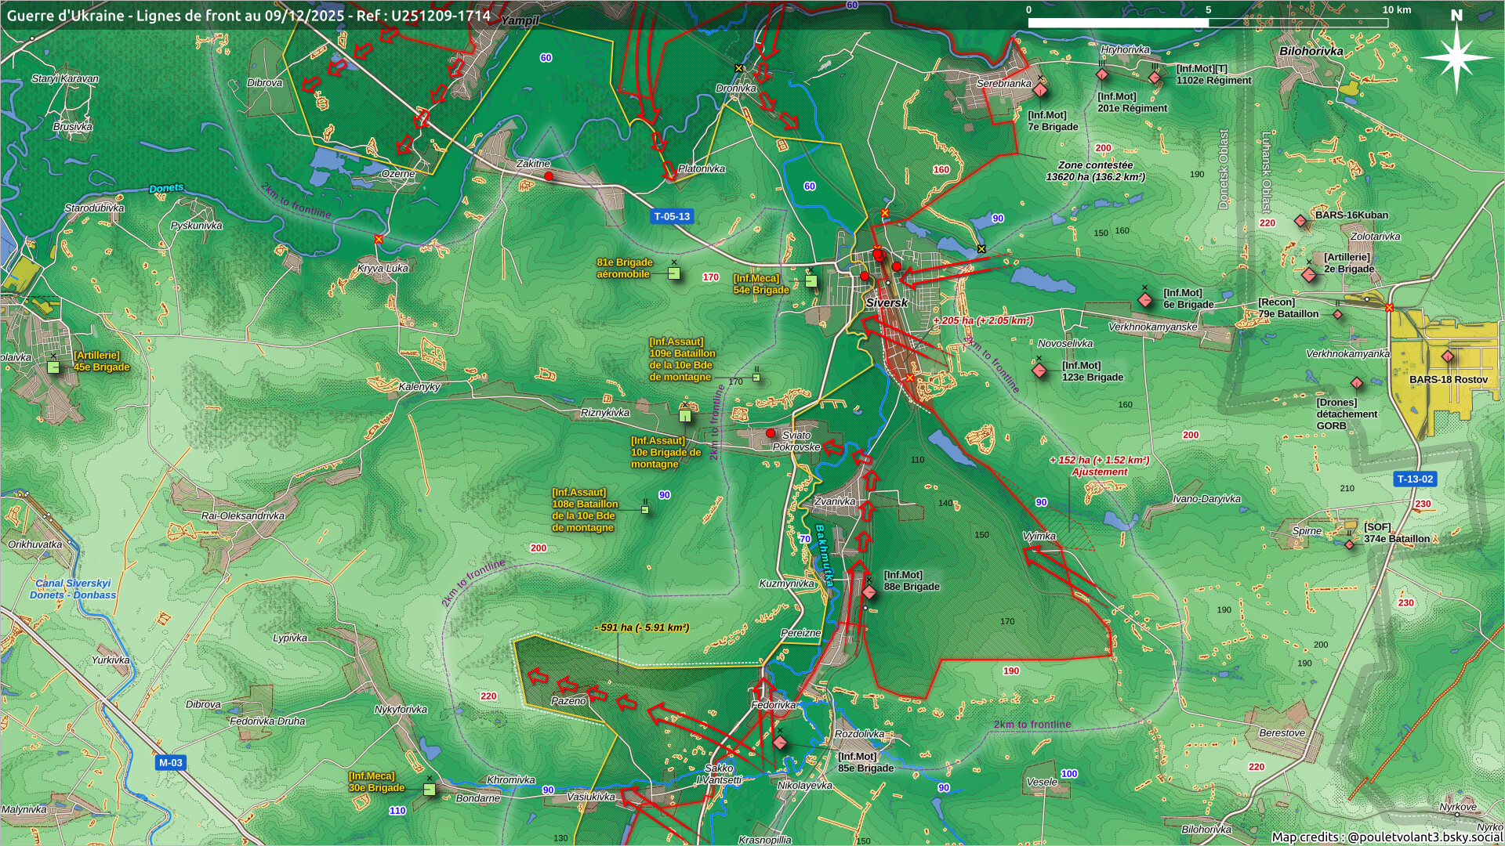Click the BARS-16Kuban diamond marker
This screenshot has width=1505, height=846.
pyautogui.click(x=1300, y=221)
